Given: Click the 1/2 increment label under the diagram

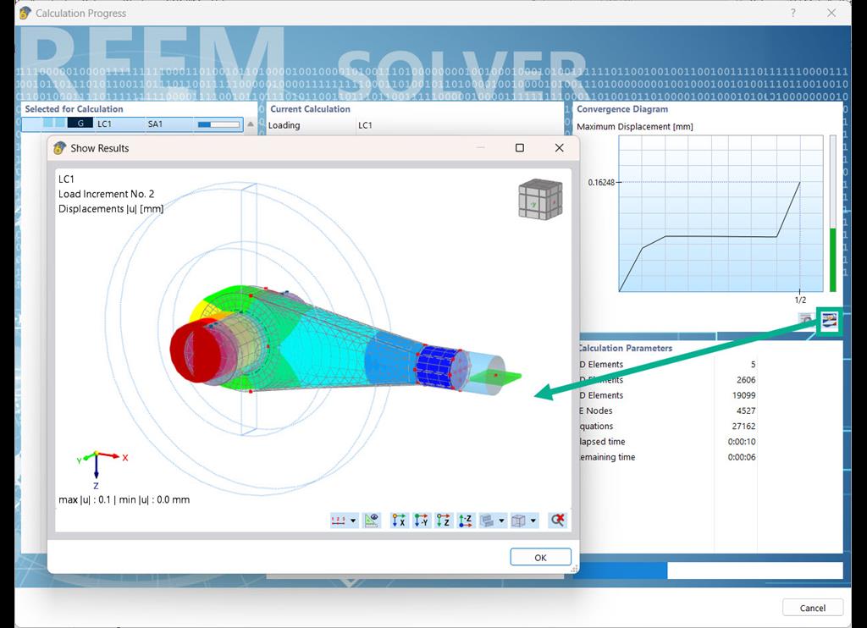Looking at the screenshot, I should click(x=800, y=300).
